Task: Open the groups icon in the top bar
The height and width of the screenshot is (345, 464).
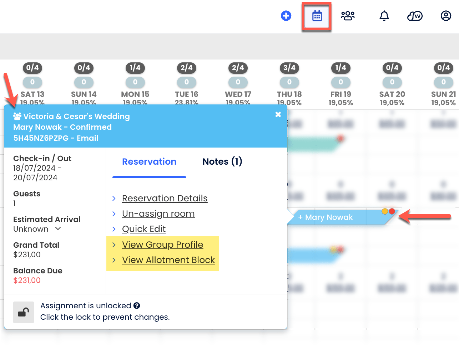Action: click(347, 16)
